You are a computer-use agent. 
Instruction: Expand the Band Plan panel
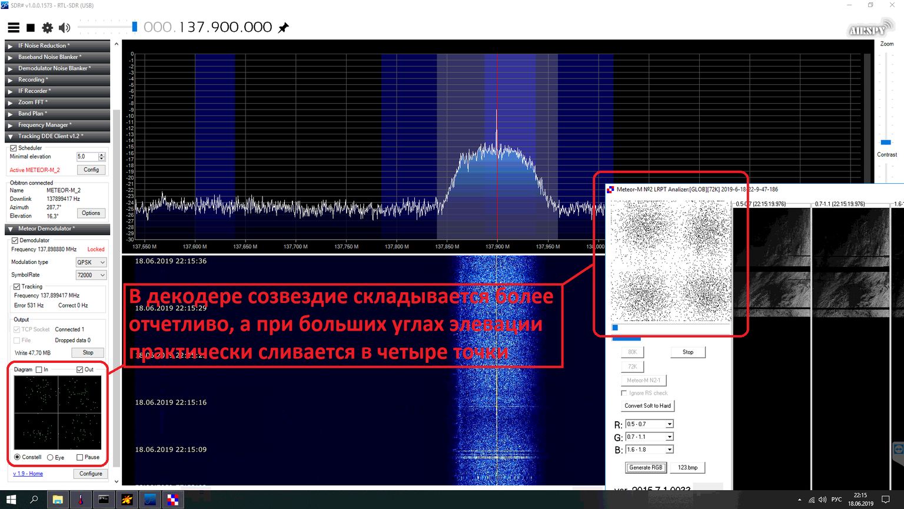click(x=57, y=114)
